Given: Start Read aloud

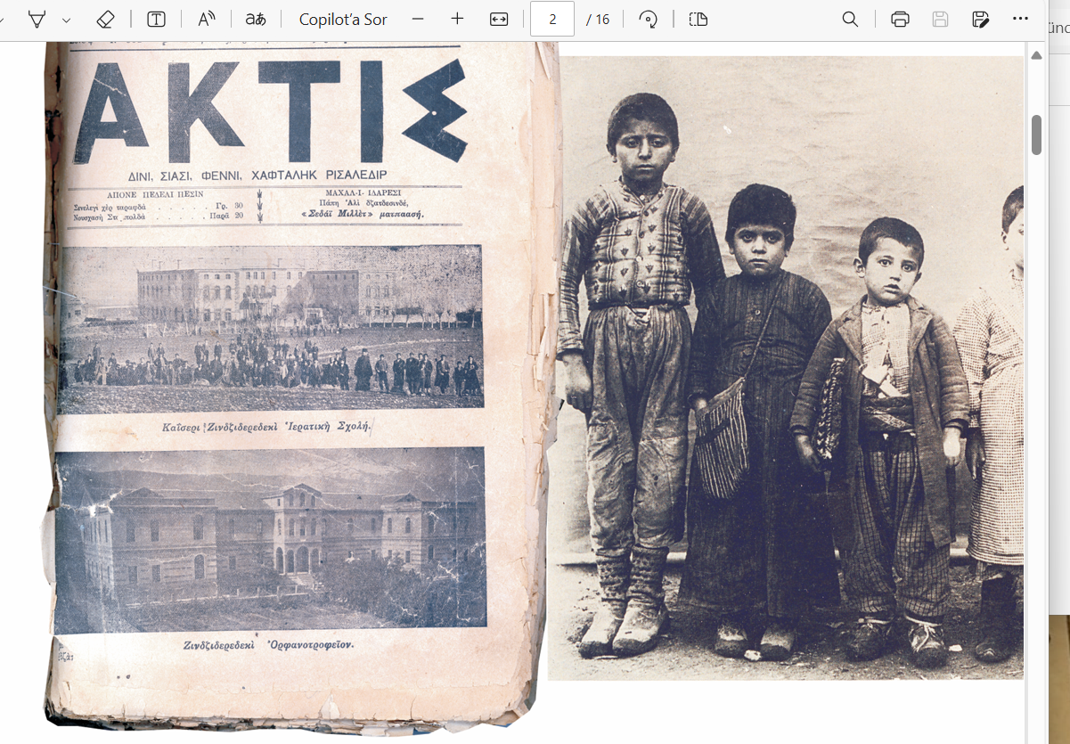Looking at the screenshot, I should (207, 20).
